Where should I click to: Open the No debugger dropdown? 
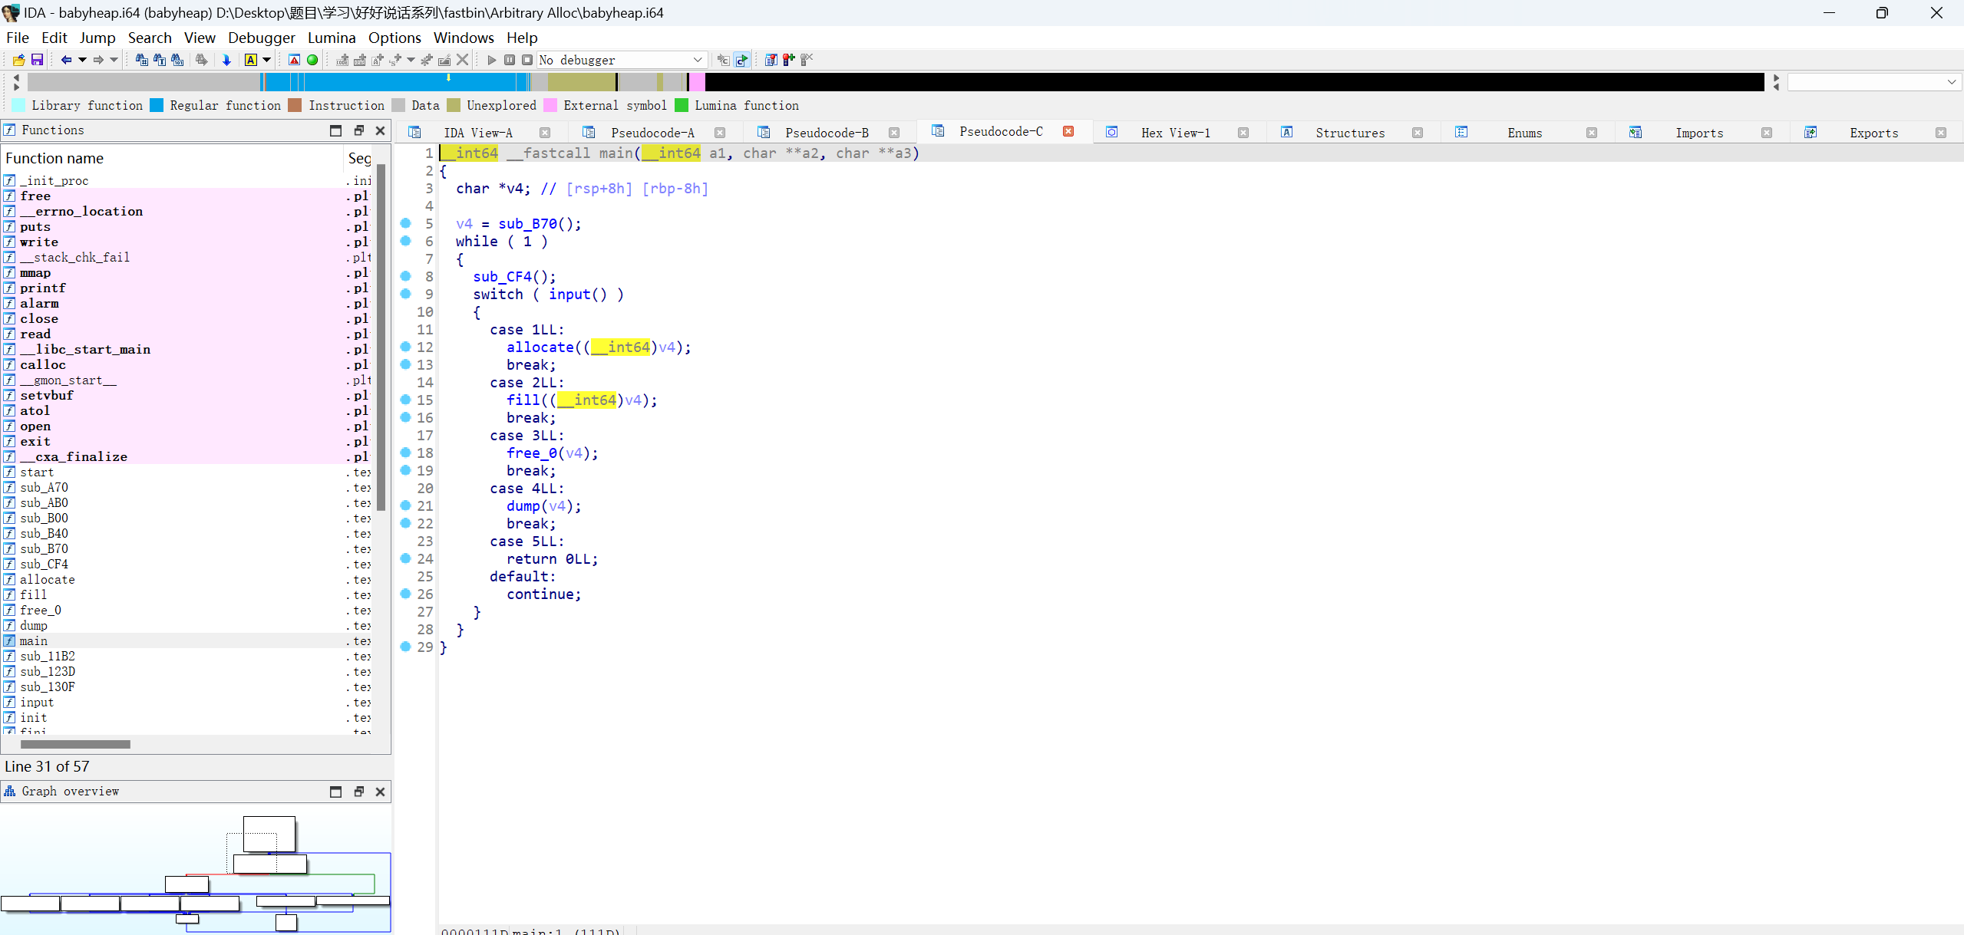(x=621, y=60)
